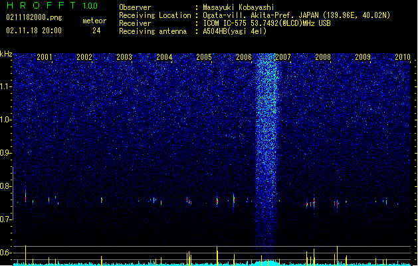Click the ICOM IC-575 receiver text
The height and width of the screenshot is (266, 418).
pos(266,23)
